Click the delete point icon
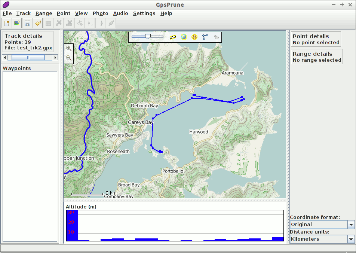This screenshot has width=356, height=253. click(x=59, y=23)
